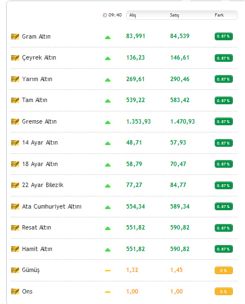The image size is (245, 304).
Task: Click the 18 Ayar Altın buying price 58,79
Action: click(x=134, y=164)
